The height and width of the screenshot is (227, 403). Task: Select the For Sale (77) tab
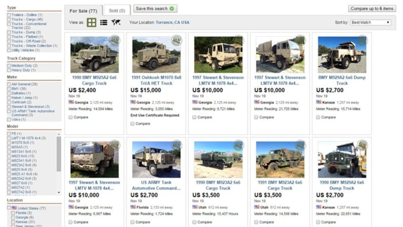(83, 11)
